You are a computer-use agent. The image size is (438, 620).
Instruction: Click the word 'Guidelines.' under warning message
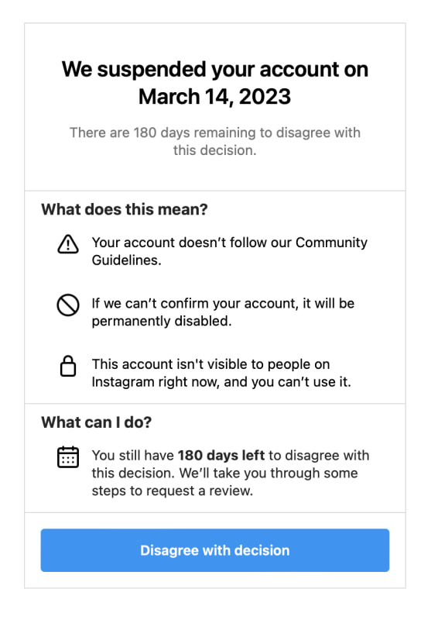point(126,260)
